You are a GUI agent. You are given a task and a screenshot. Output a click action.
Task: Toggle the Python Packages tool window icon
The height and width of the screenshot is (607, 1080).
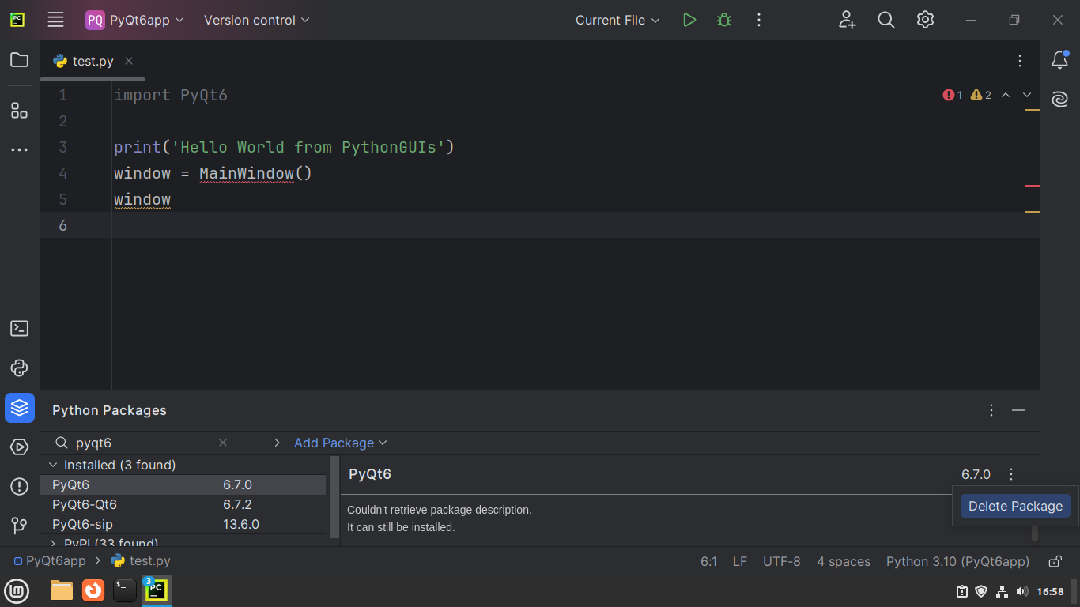[x=20, y=408]
